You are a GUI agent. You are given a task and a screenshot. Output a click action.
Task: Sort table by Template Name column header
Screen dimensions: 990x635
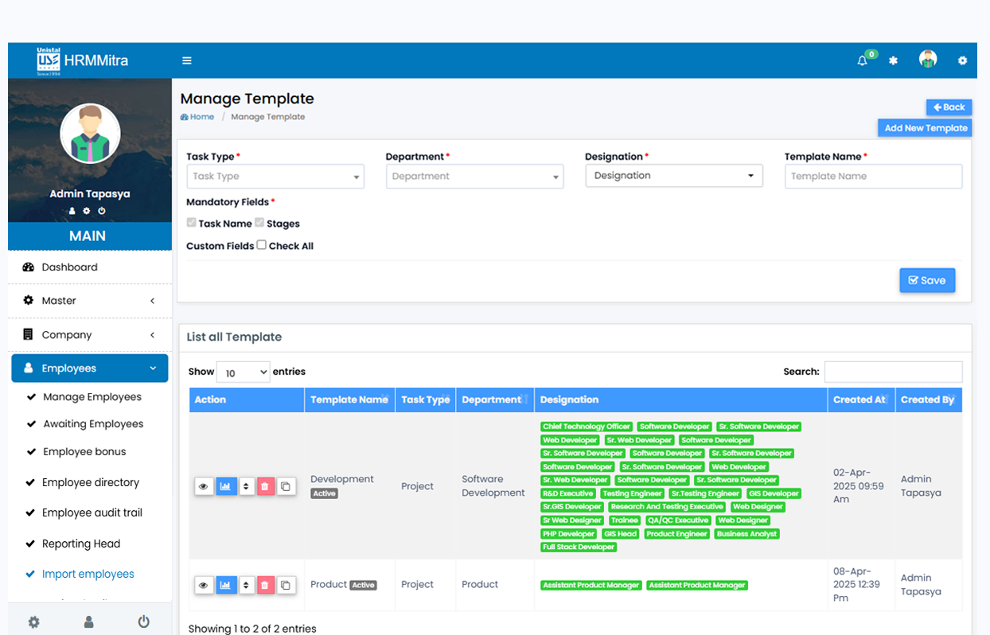tap(349, 400)
